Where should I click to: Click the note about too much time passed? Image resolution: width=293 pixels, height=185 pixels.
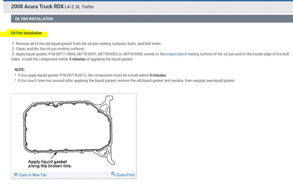pos(125,81)
